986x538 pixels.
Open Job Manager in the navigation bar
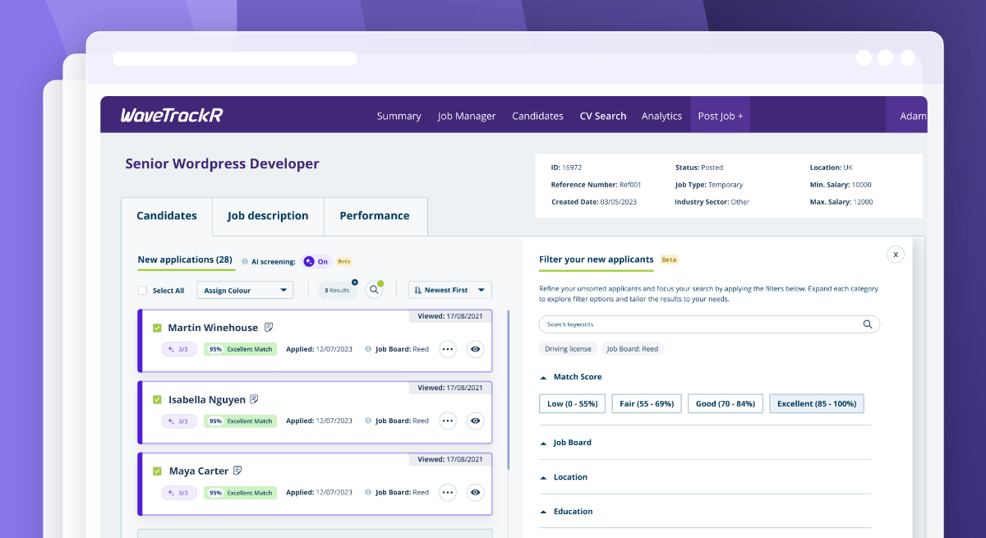[467, 116]
